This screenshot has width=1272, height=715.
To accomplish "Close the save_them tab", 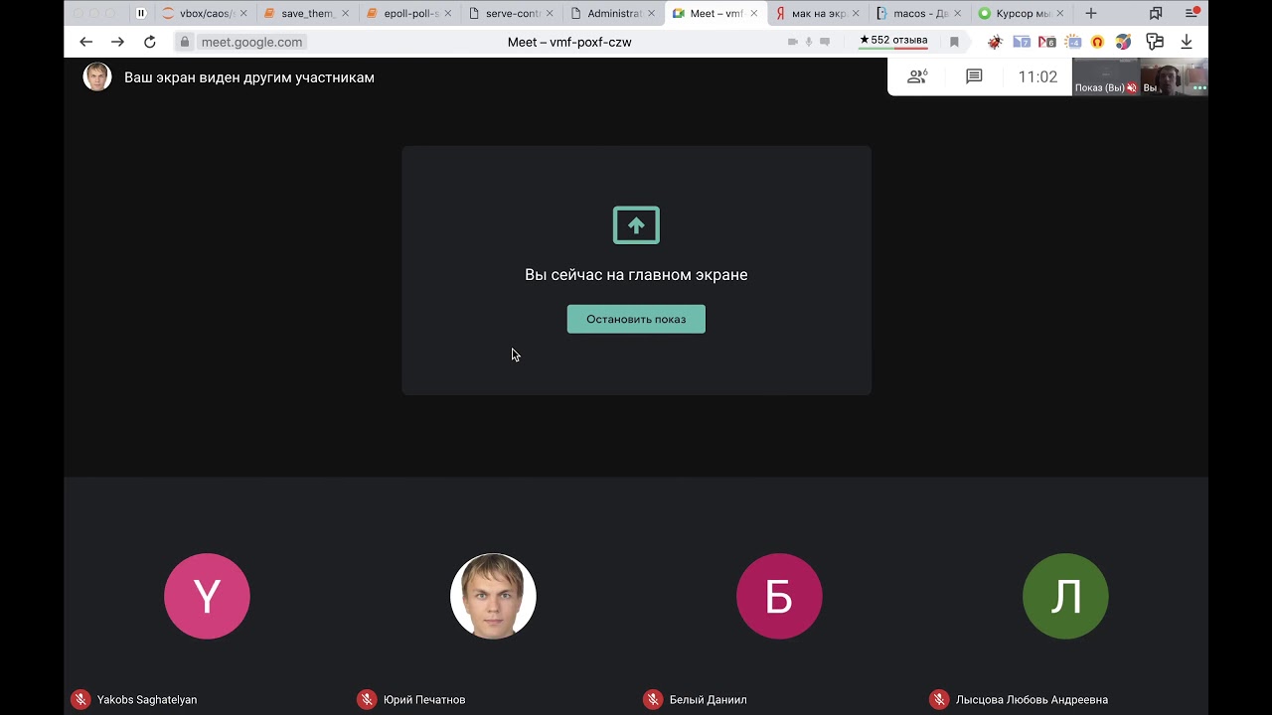I will (346, 14).
